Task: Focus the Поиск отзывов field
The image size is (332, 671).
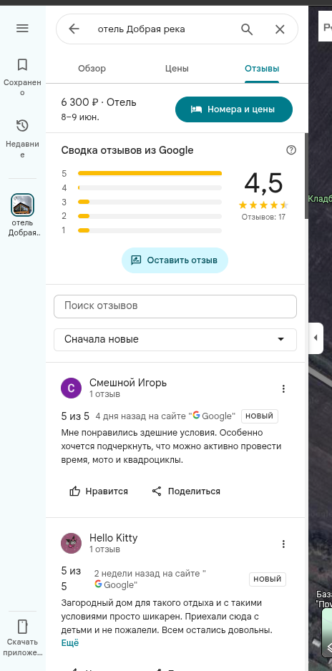Action: [175, 306]
